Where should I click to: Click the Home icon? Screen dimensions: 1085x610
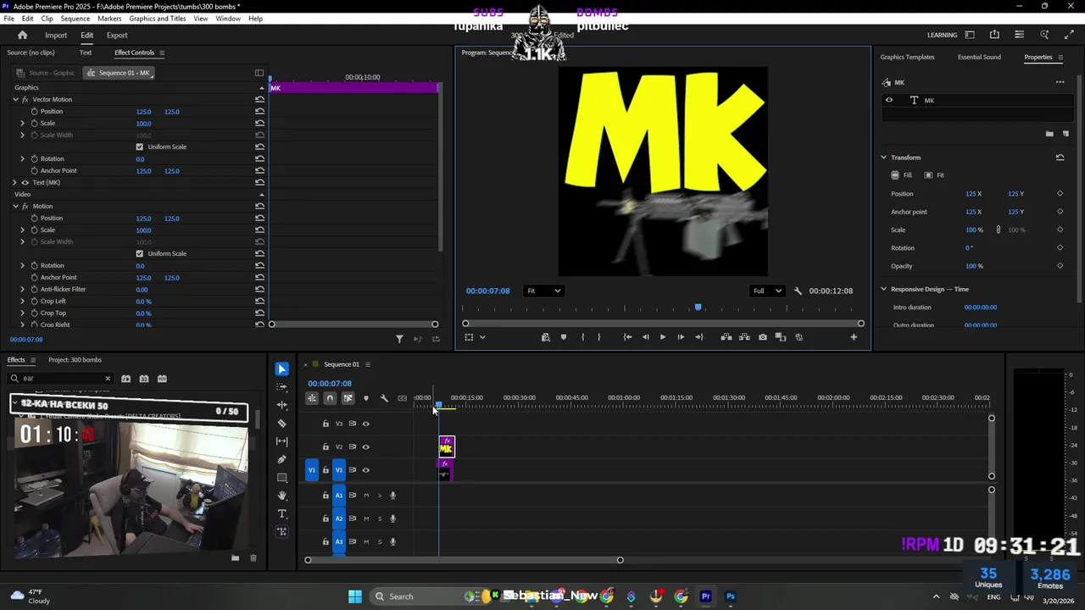[23, 35]
